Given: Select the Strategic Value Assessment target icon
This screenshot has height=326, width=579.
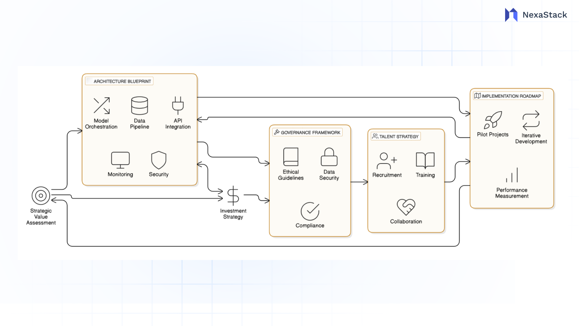Looking at the screenshot, I should click(x=41, y=195).
